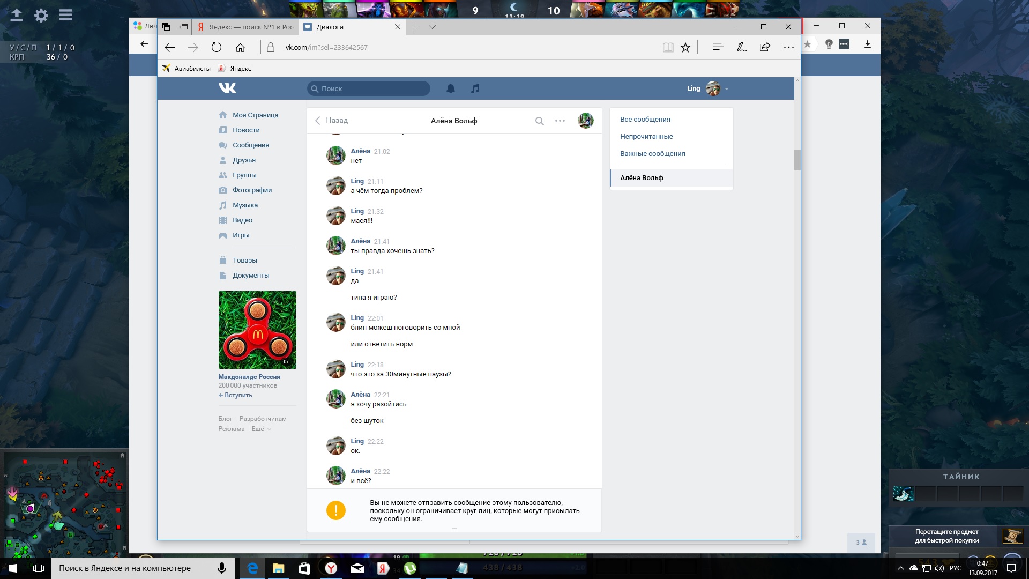
Task: Open the Windows Start menu
Action: [13, 568]
